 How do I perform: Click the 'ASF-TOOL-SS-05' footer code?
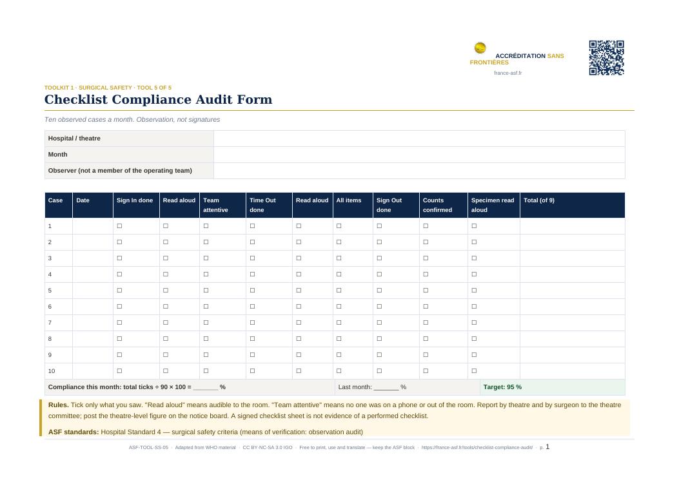[148, 448]
